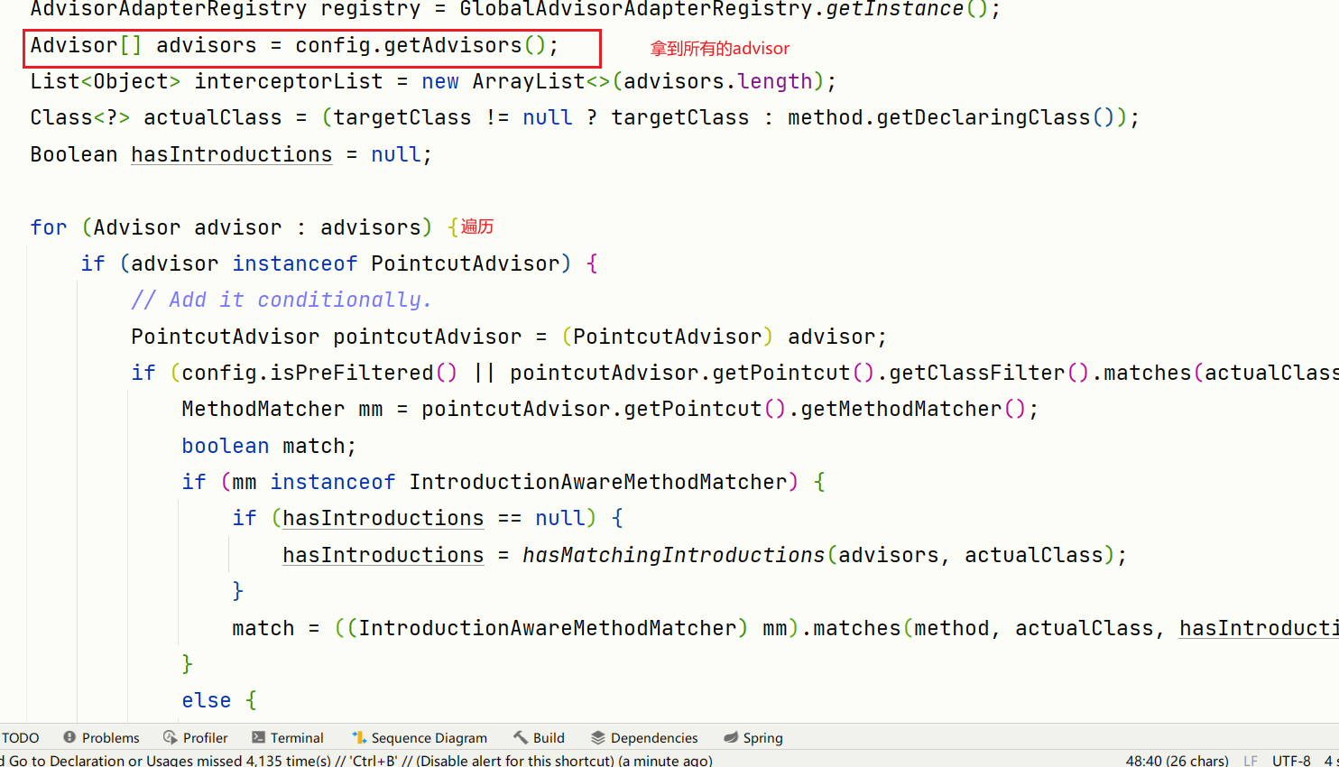The width and height of the screenshot is (1339, 767).
Task: Place caret on config.getAdvisors() call
Action: coord(421,45)
